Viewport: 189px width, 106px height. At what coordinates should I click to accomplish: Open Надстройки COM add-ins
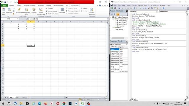pos(27,11)
